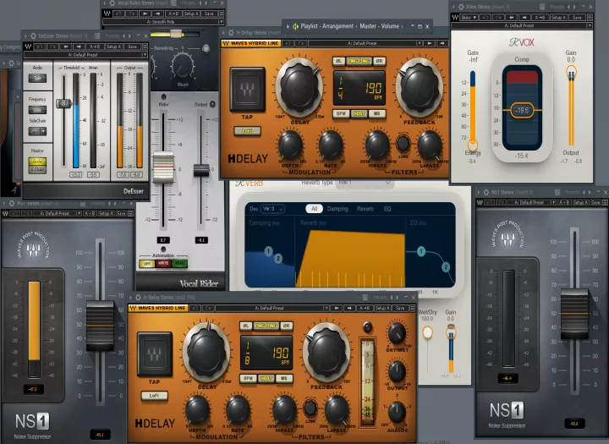
Task: Click Setup A in the left NS1 toolbar
Action: [x=106, y=213]
